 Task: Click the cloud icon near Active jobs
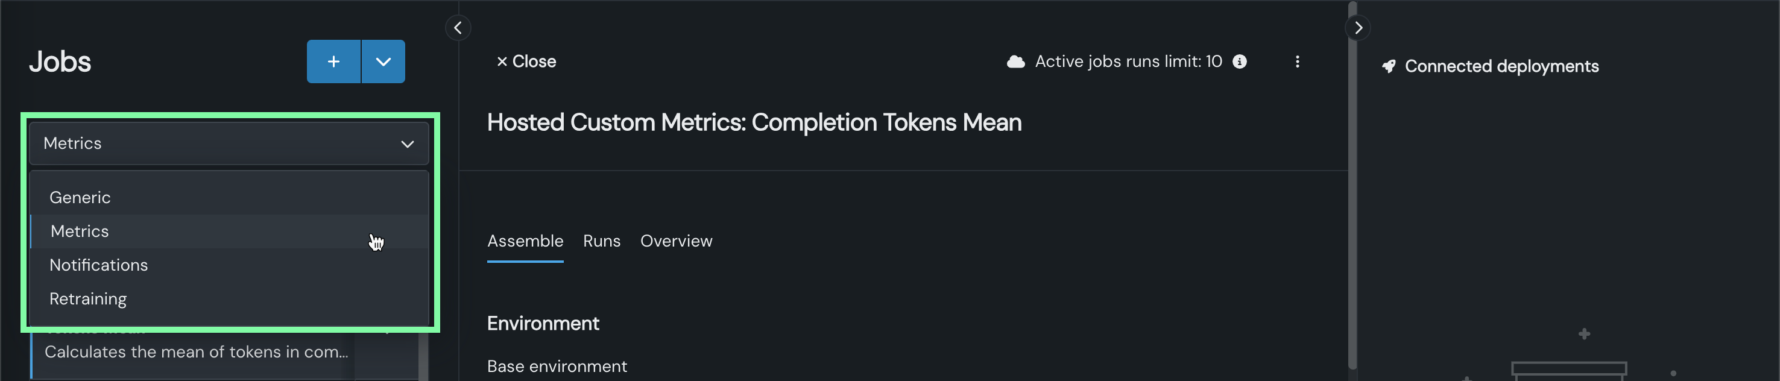click(x=1015, y=61)
